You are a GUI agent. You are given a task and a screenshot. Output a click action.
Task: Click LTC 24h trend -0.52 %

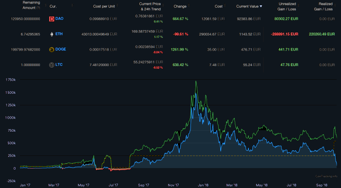pyautogui.click(x=158, y=68)
